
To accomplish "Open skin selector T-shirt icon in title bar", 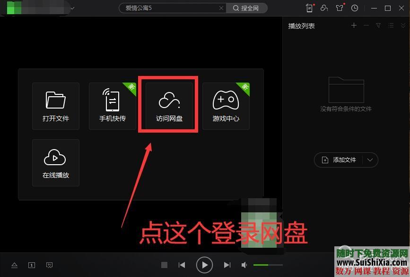I will (x=340, y=8).
